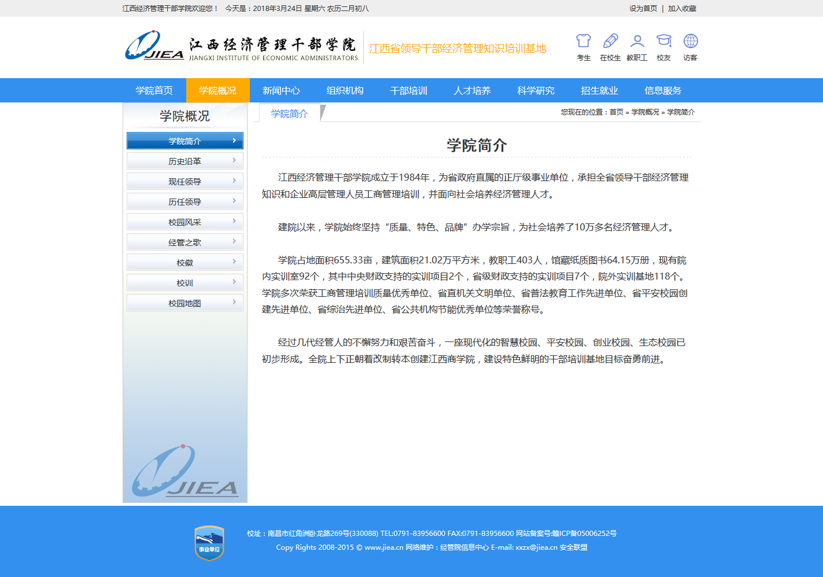Click the 学院简介 content tab
Image resolution: width=823 pixels, height=577 pixels.
(290, 113)
